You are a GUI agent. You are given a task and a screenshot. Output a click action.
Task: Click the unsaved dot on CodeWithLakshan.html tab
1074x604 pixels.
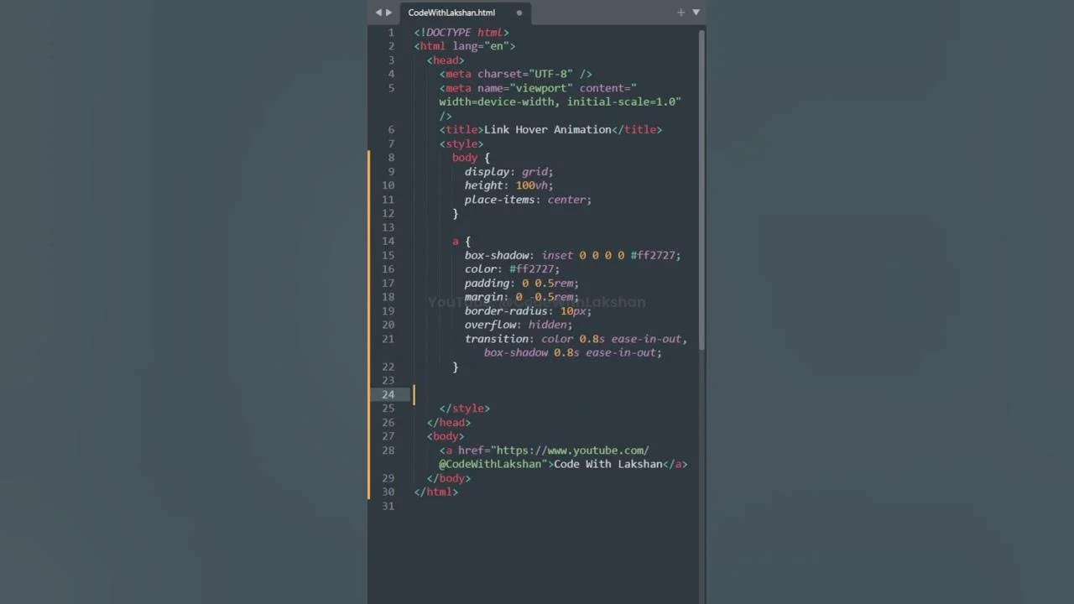pyautogui.click(x=519, y=13)
